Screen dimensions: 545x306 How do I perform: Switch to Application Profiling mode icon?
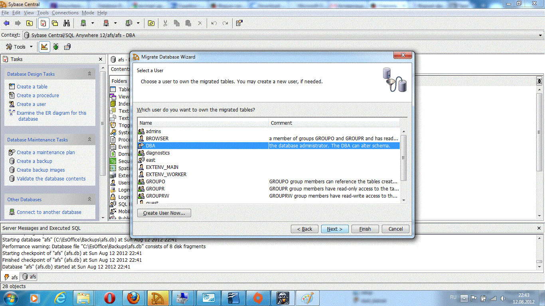point(67,47)
